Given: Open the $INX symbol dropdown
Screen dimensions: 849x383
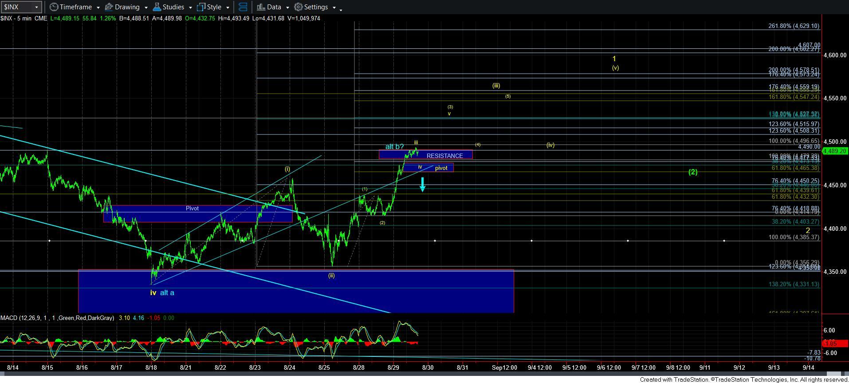Looking at the screenshot, I should pos(36,7).
